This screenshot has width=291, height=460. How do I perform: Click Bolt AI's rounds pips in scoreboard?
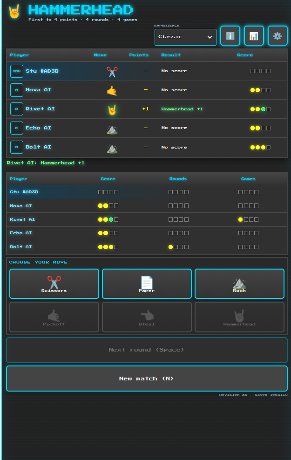(178, 247)
